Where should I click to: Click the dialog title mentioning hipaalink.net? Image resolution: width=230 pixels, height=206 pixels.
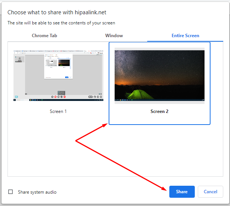coord(55,12)
